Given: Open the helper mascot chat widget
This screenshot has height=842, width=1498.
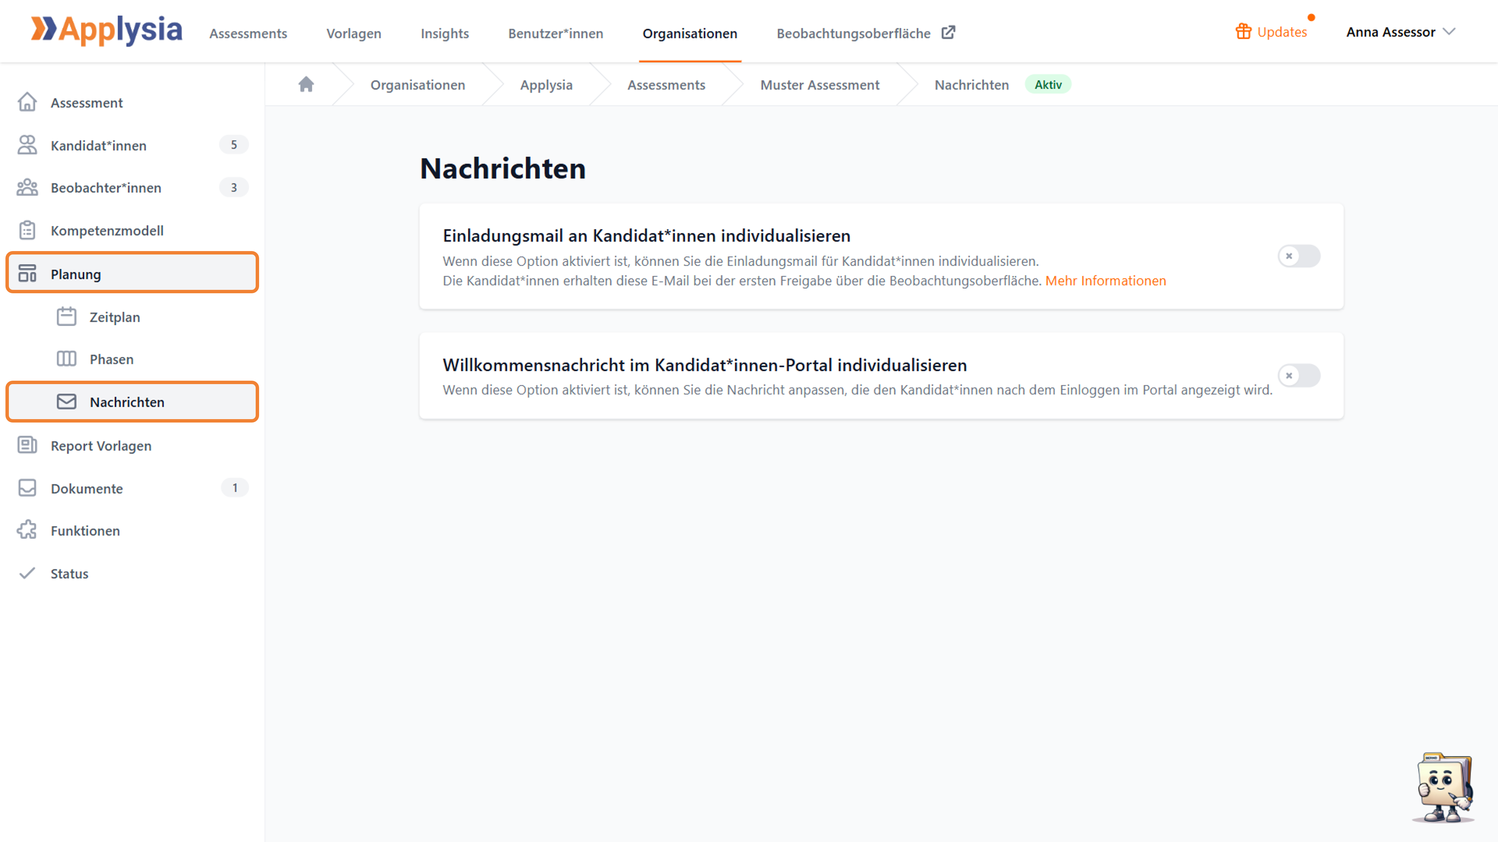Looking at the screenshot, I should (1443, 788).
